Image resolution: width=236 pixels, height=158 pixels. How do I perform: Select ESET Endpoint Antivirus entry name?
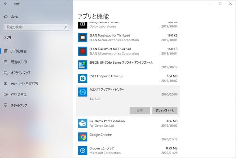tap(106, 76)
